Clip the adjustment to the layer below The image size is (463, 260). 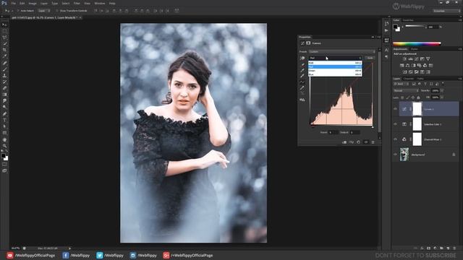[344, 142]
